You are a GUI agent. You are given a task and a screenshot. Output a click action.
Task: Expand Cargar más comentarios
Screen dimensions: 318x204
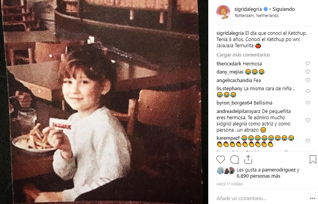243,55
